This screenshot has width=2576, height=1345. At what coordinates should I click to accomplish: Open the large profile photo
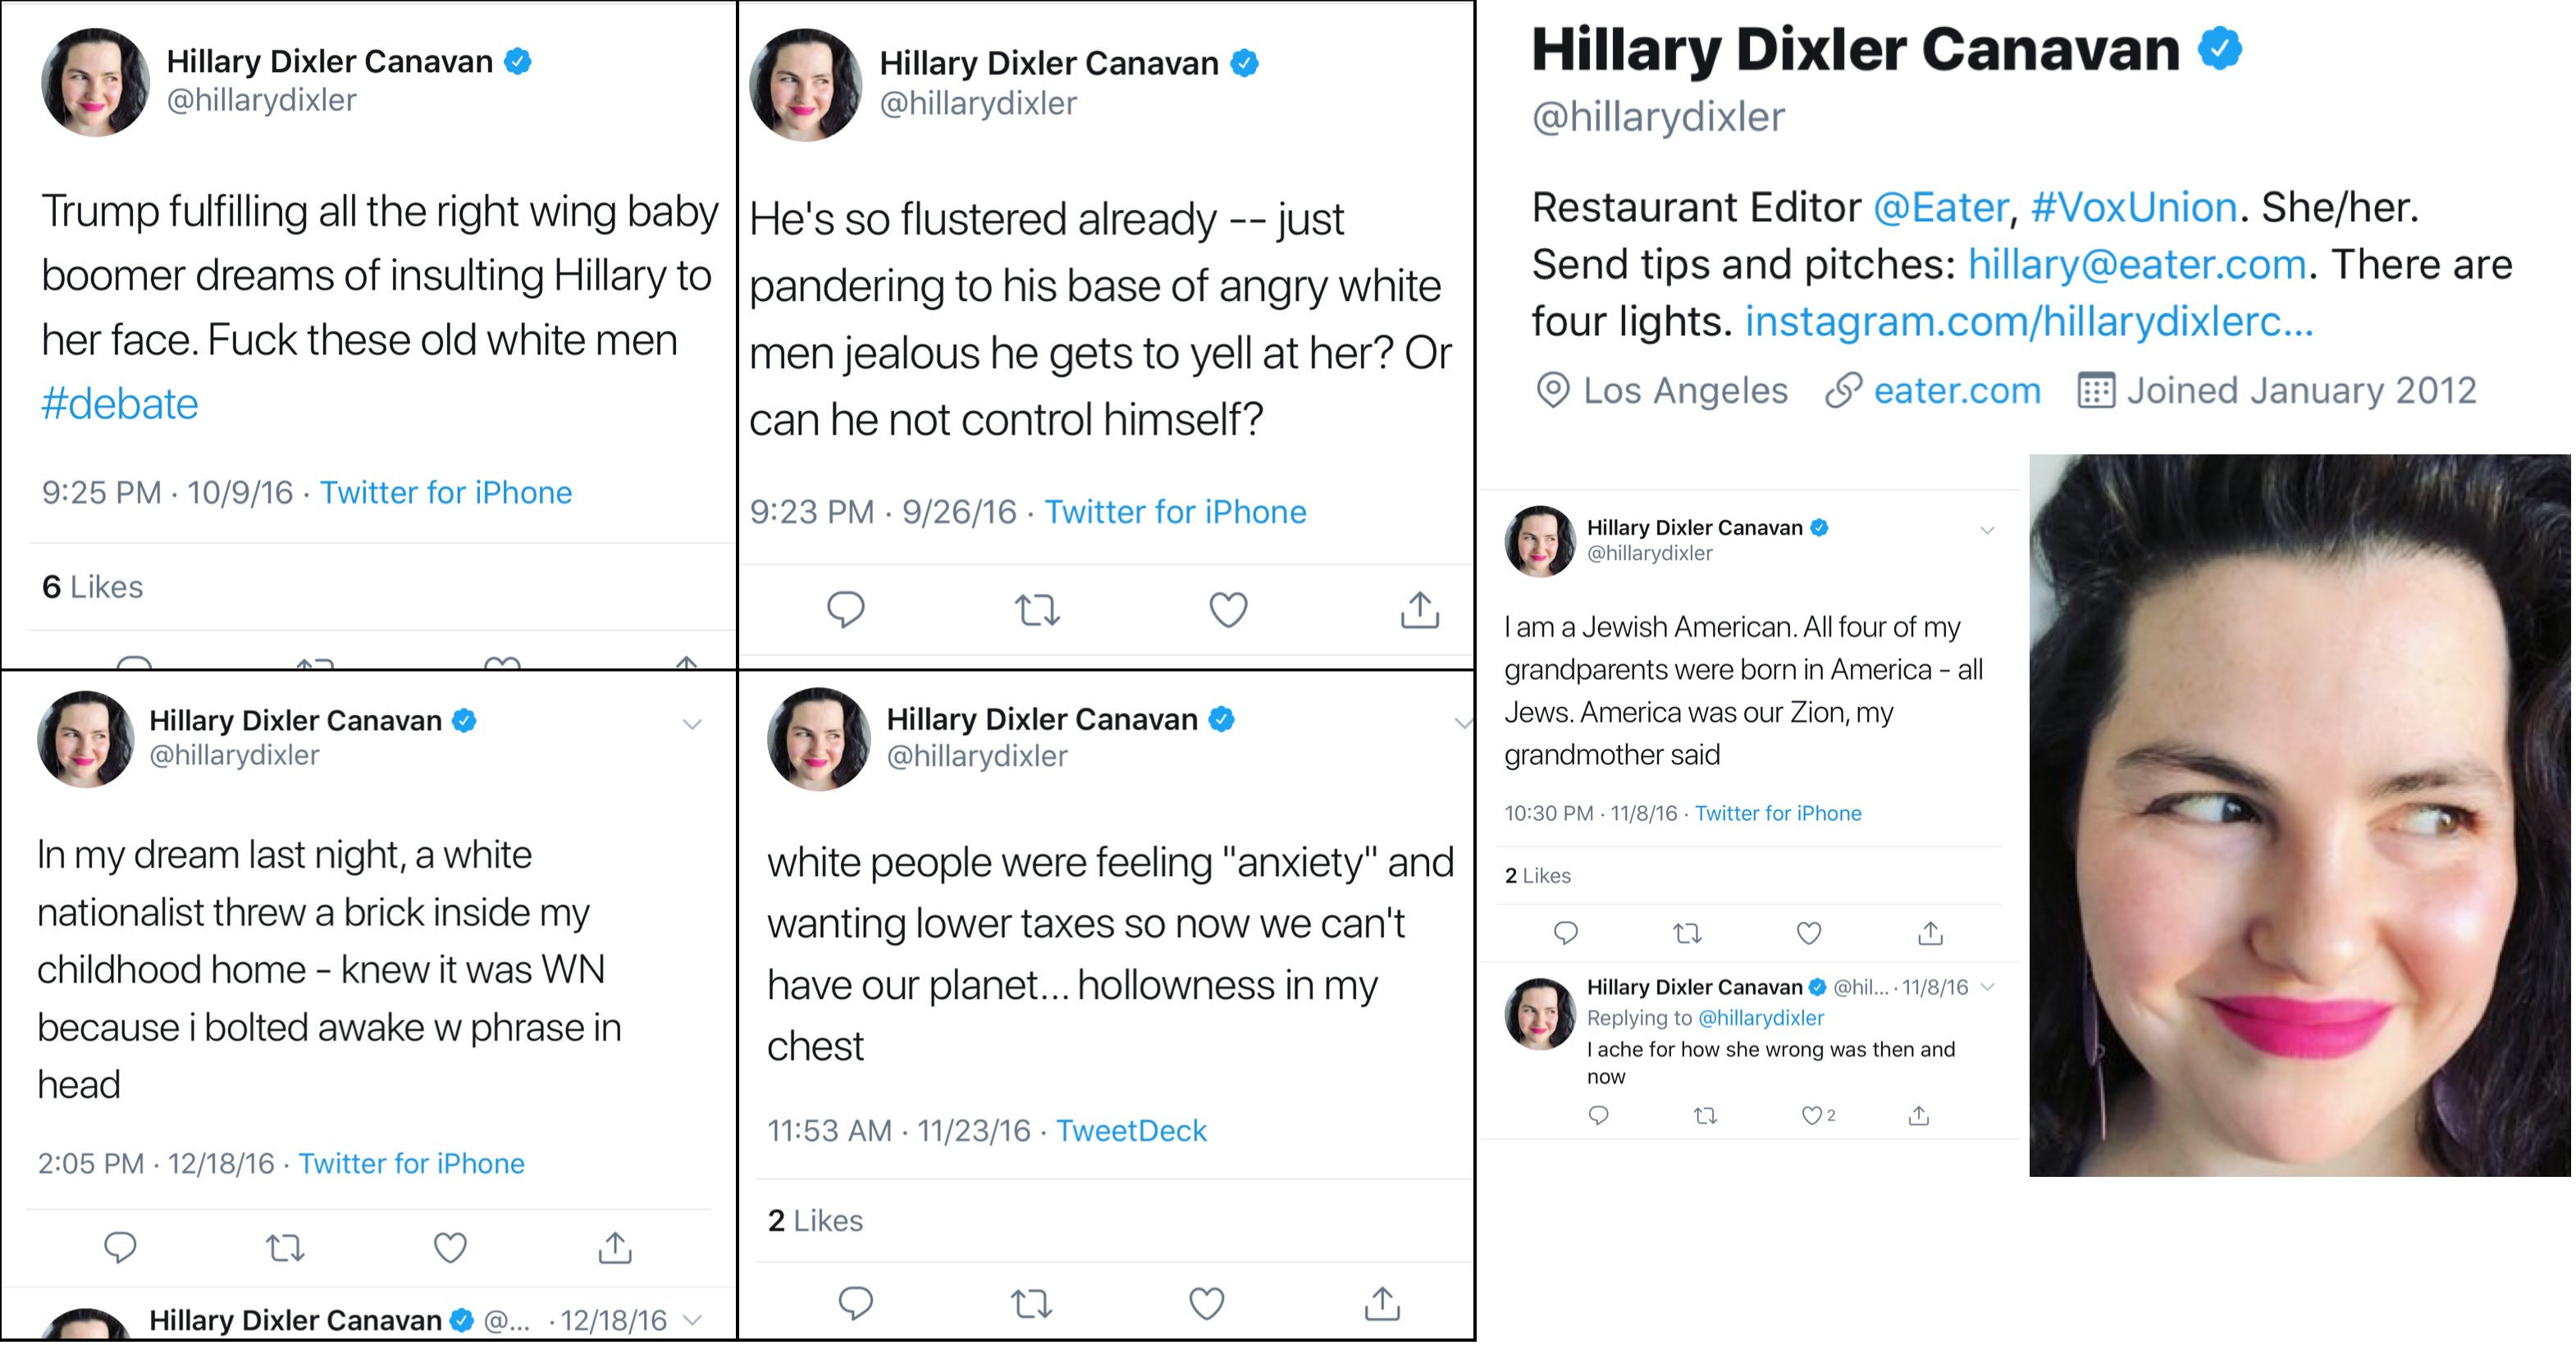tap(2299, 815)
